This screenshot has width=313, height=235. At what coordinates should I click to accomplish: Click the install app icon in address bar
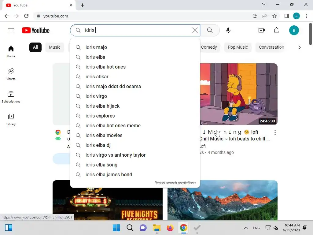[x=255, y=16]
